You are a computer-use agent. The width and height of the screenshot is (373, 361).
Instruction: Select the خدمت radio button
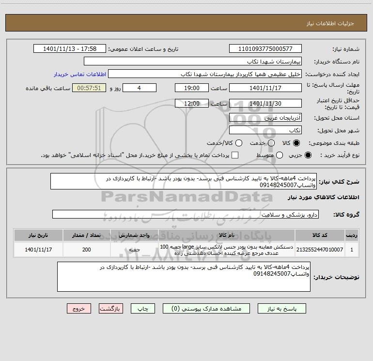[x=271, y=143]
